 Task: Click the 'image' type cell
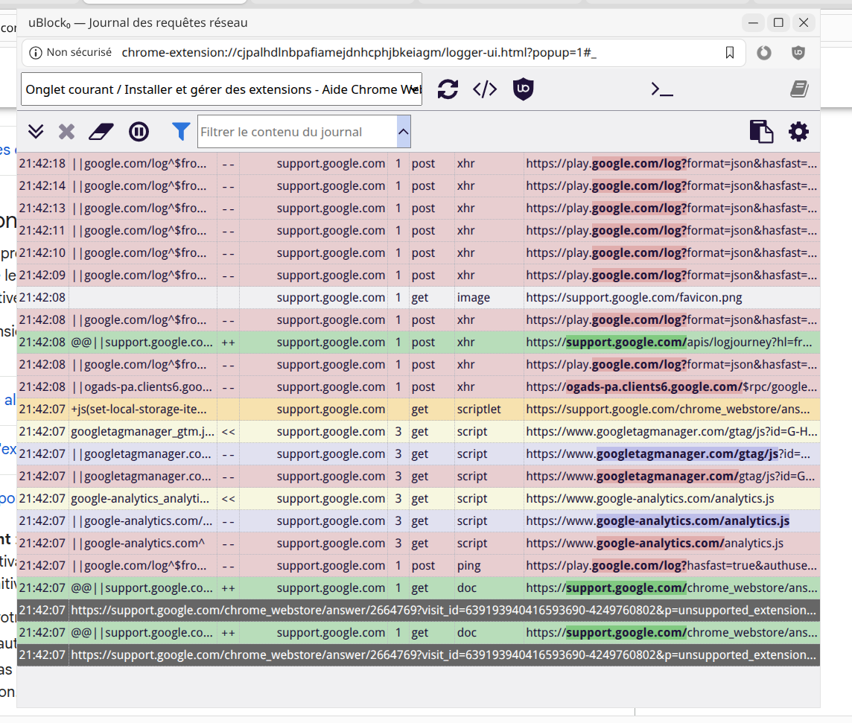(x=489, y=298)
